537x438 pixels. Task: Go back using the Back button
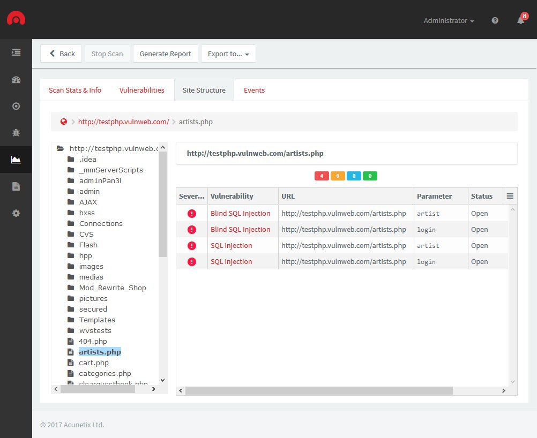pos(61,54)
